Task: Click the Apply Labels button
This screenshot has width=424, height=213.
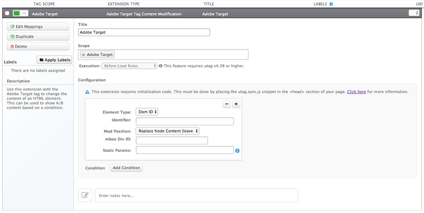Action: tap(54, 60)
